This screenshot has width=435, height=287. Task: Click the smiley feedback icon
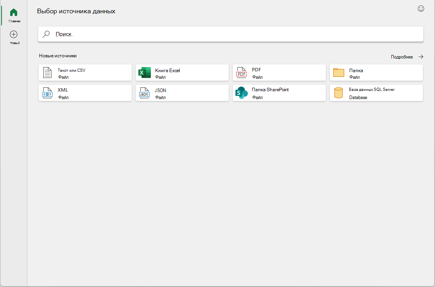pyautogui.click(x=421, y=9)
